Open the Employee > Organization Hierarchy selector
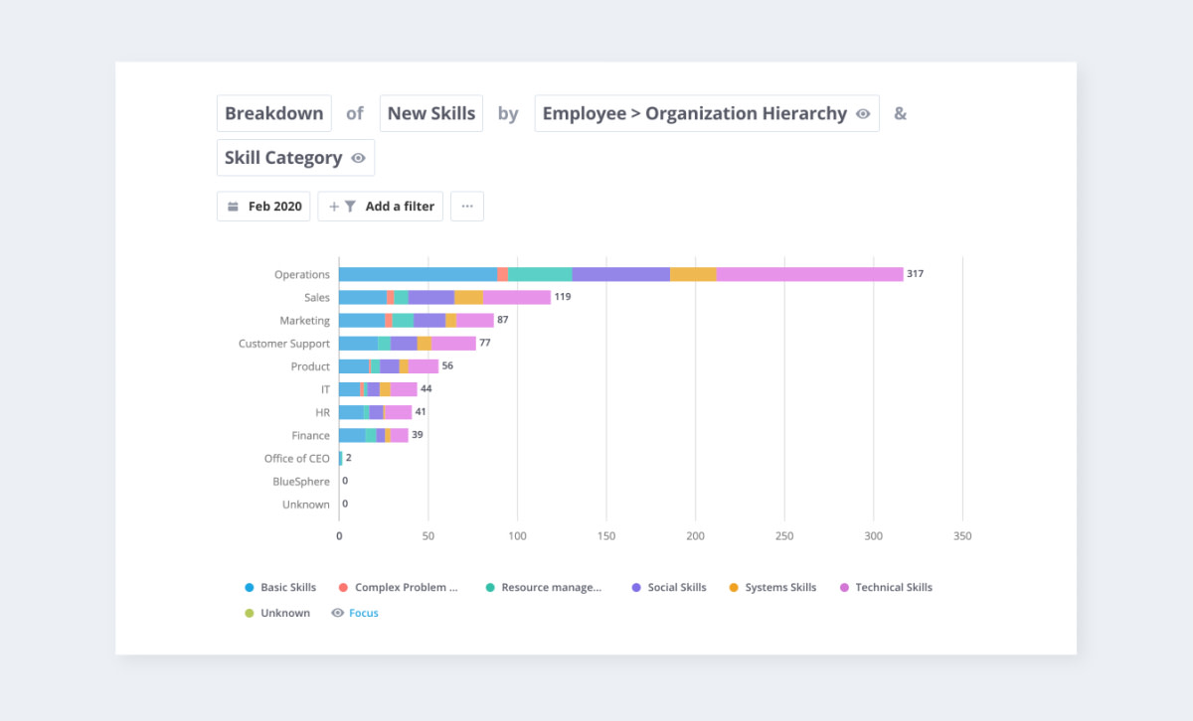Viewport: 1193px width, 721px height. 707,113
